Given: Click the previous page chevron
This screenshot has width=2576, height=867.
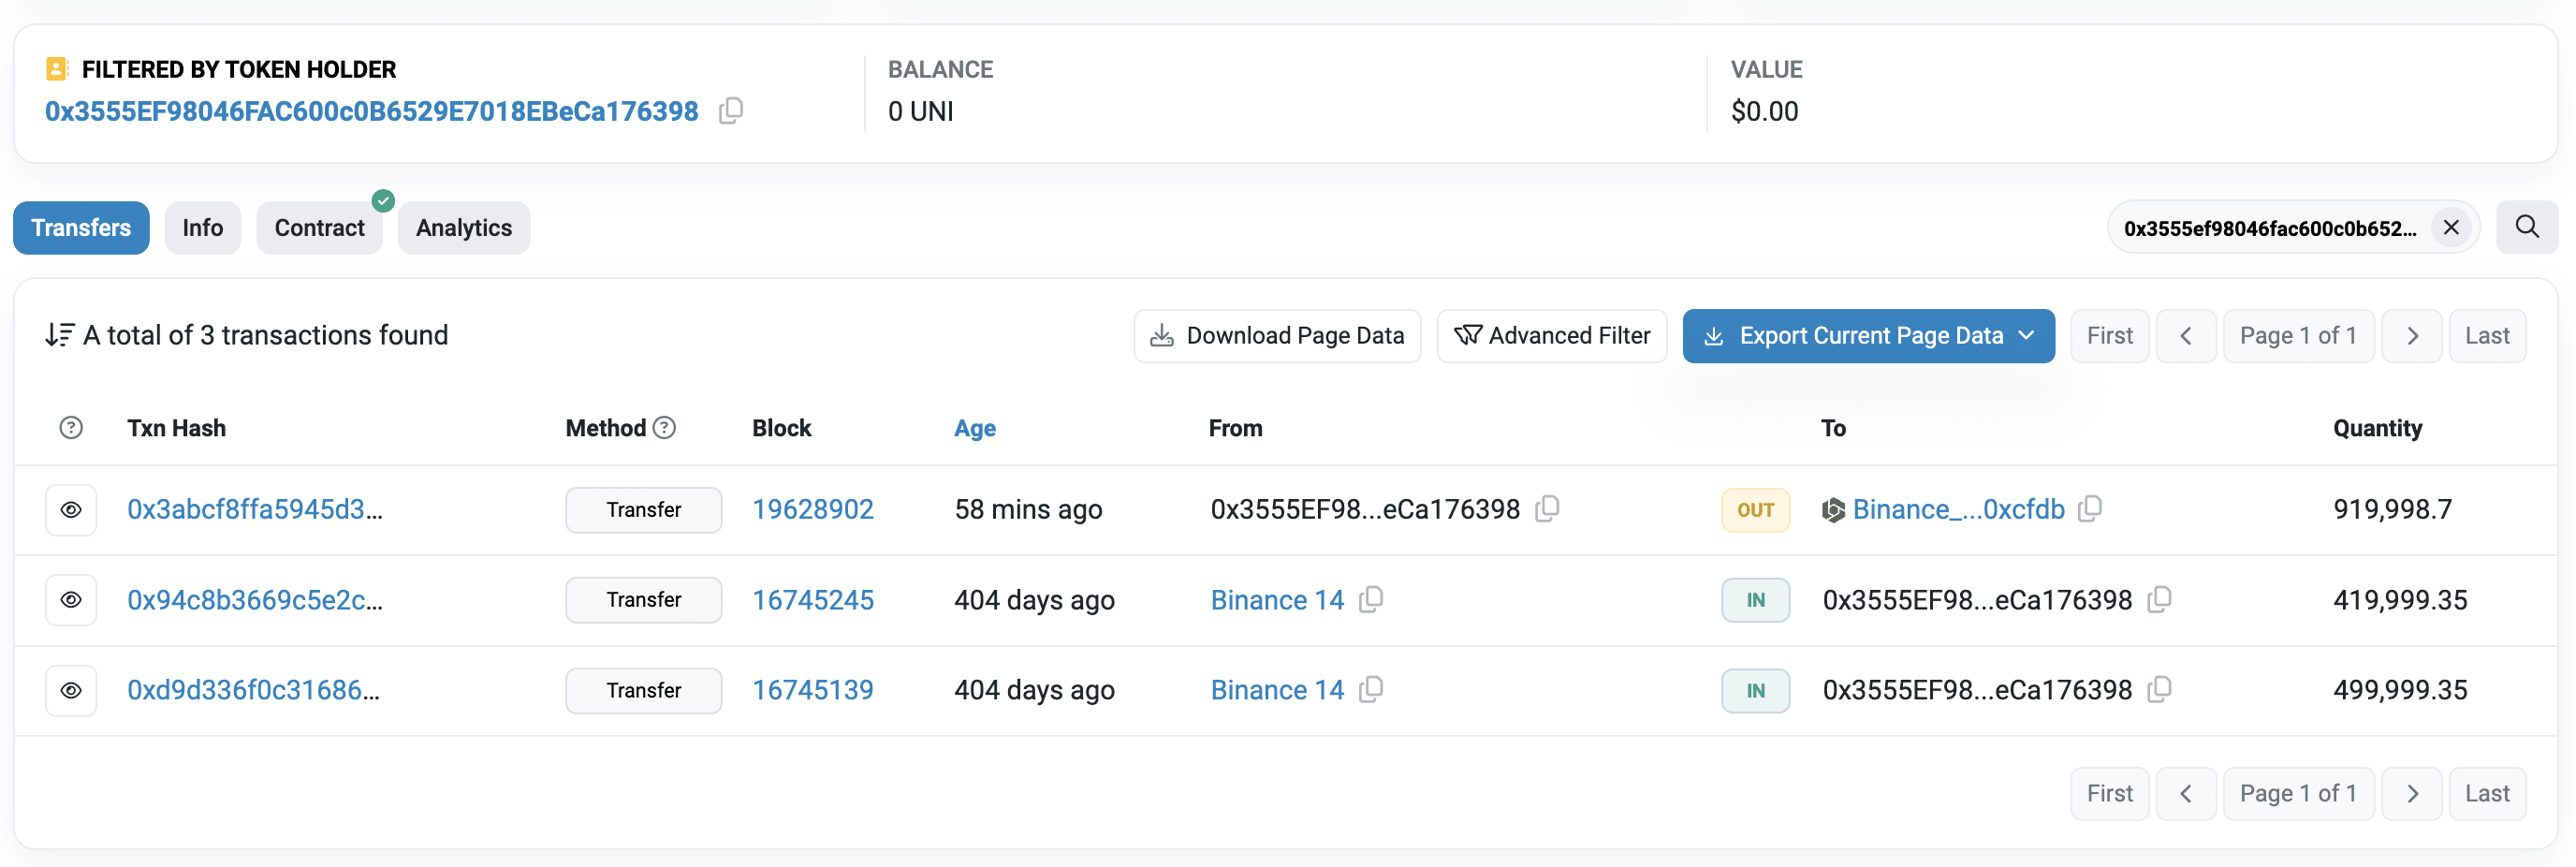Looking at the screenshot, I should pos(2186,335).
